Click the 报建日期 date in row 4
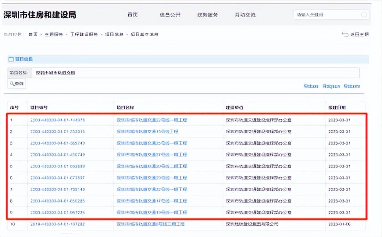This screenshot has width=382, height=237. 339,155
